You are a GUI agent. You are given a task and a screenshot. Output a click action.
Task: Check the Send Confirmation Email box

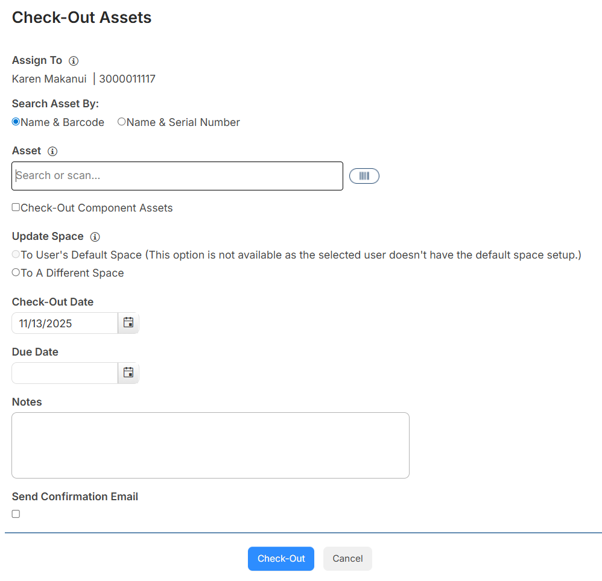click(16, 513)
